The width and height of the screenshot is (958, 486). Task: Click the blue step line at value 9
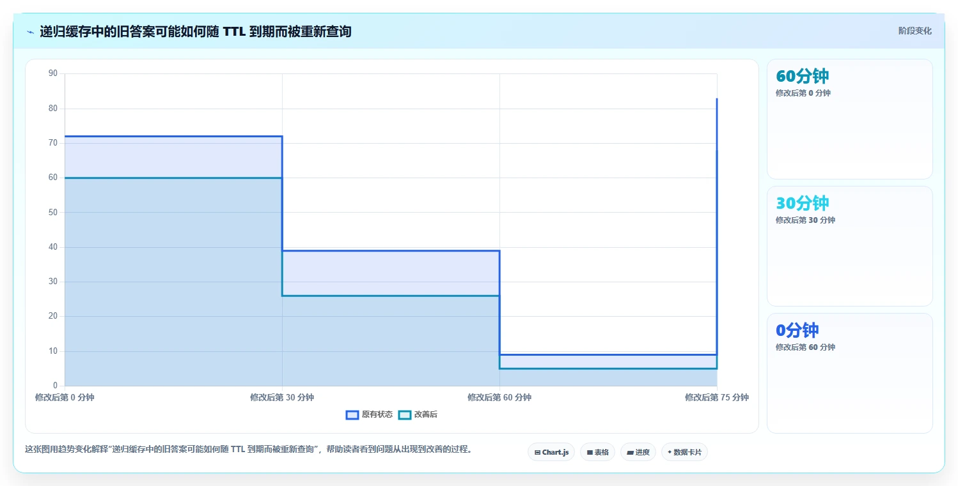tap(608, 354)
